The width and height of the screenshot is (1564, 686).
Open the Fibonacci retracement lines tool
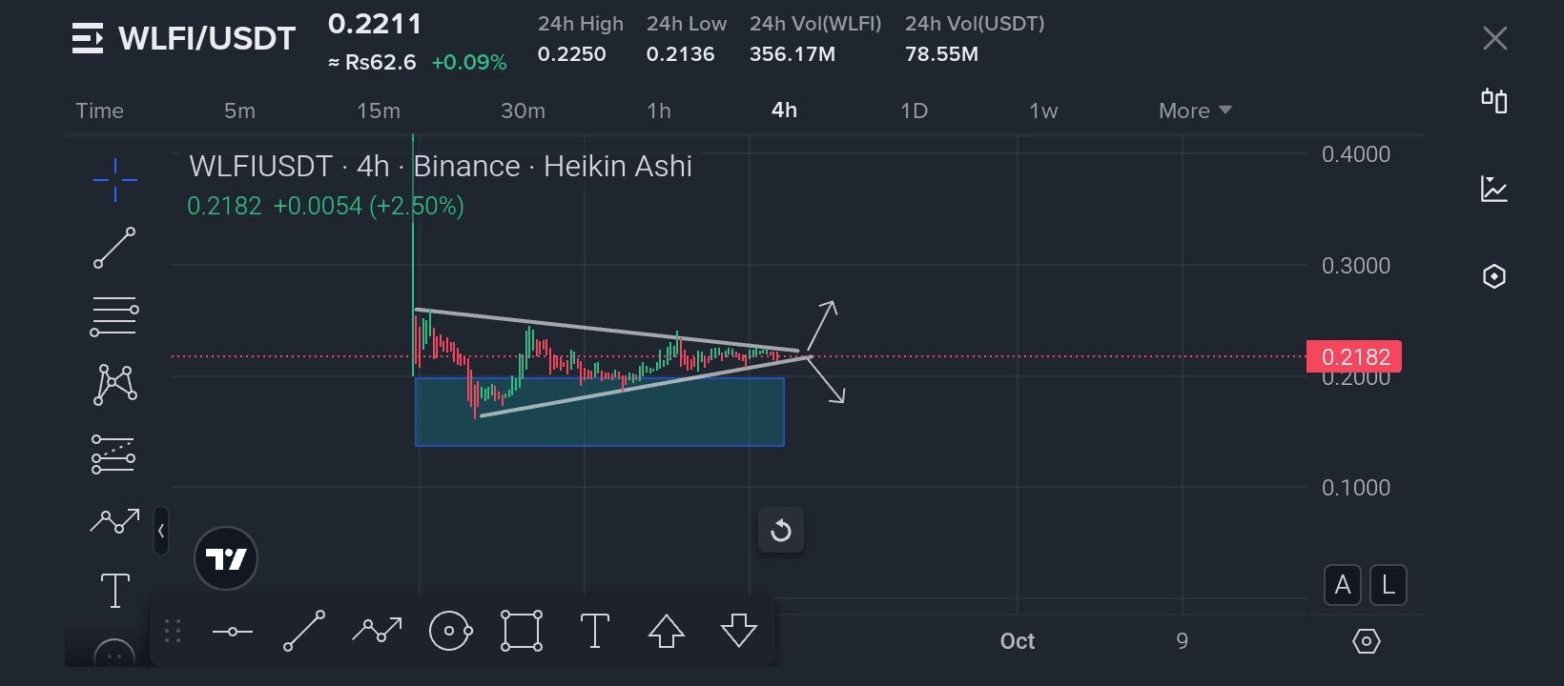click(x=114, y=316)
